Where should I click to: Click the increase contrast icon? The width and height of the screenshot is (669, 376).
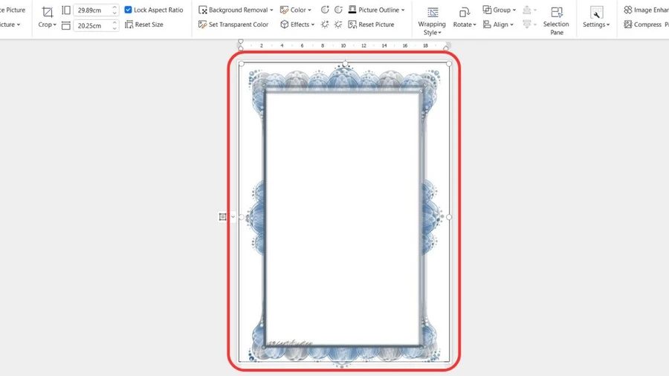325,10
